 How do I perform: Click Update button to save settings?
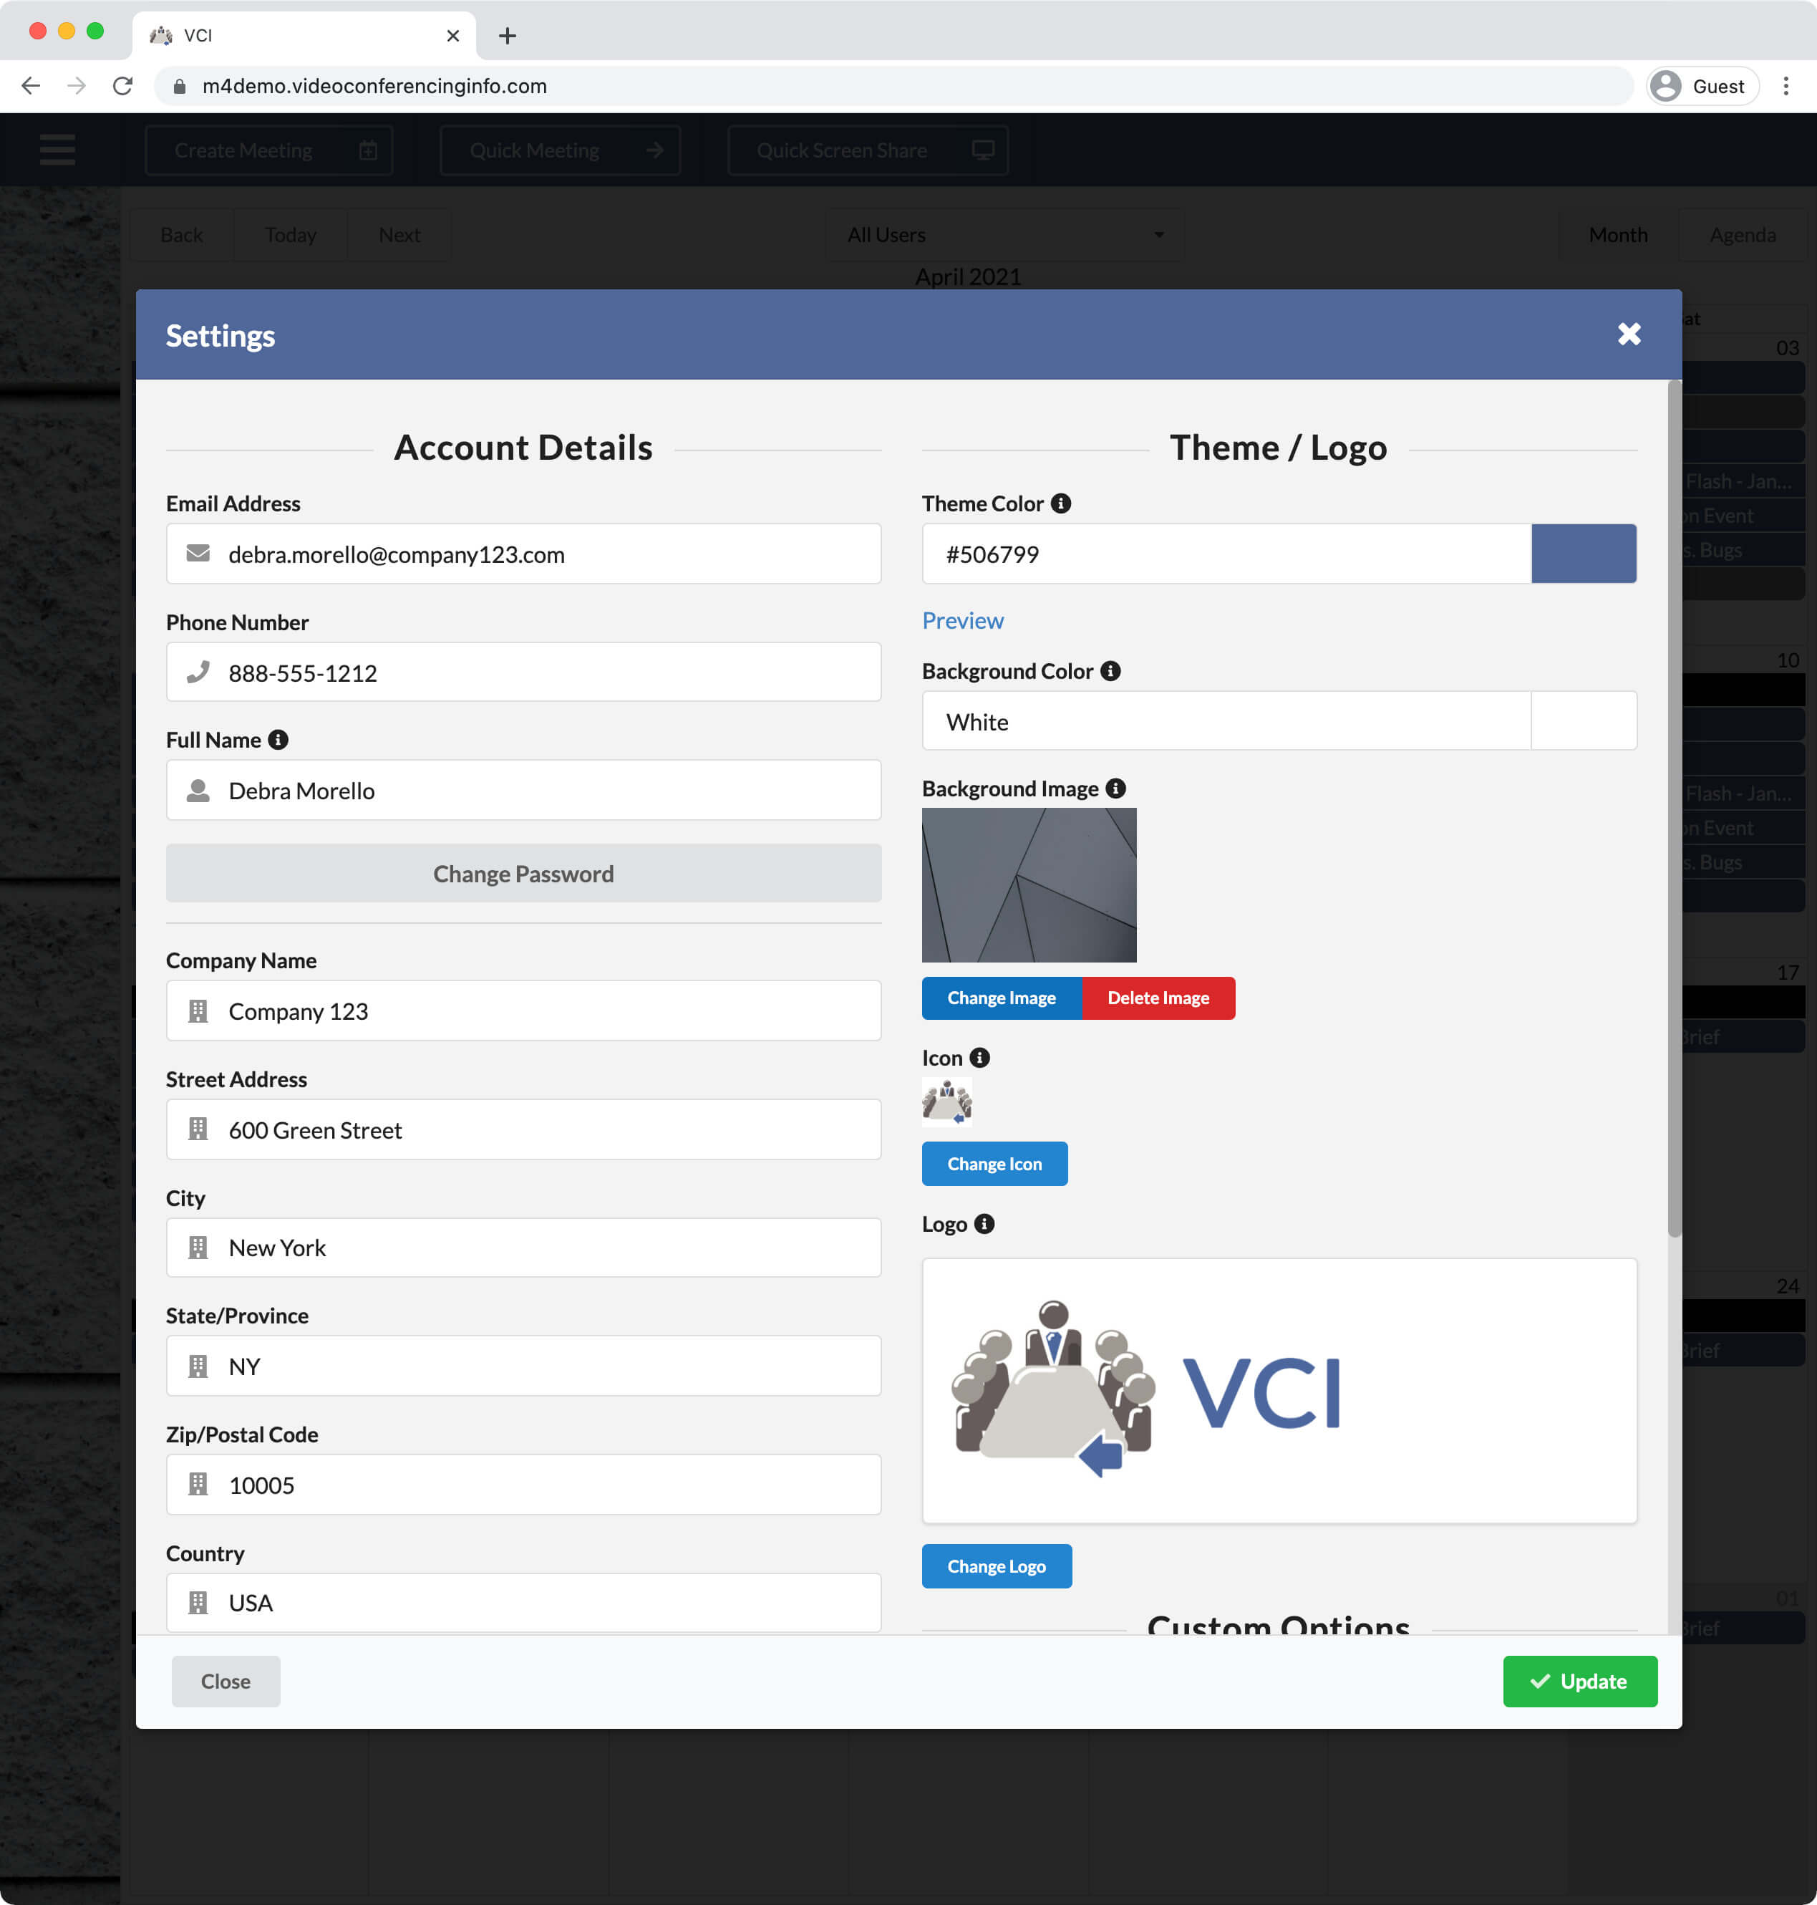pyautogui.click(x=1577, y=1680)
